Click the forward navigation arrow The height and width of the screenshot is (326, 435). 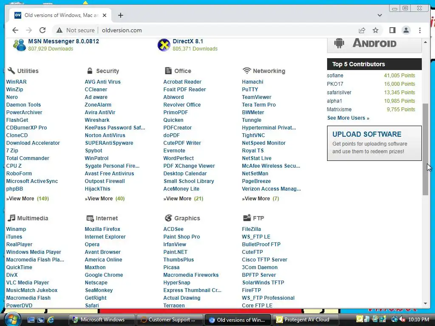tap(29, 30)
